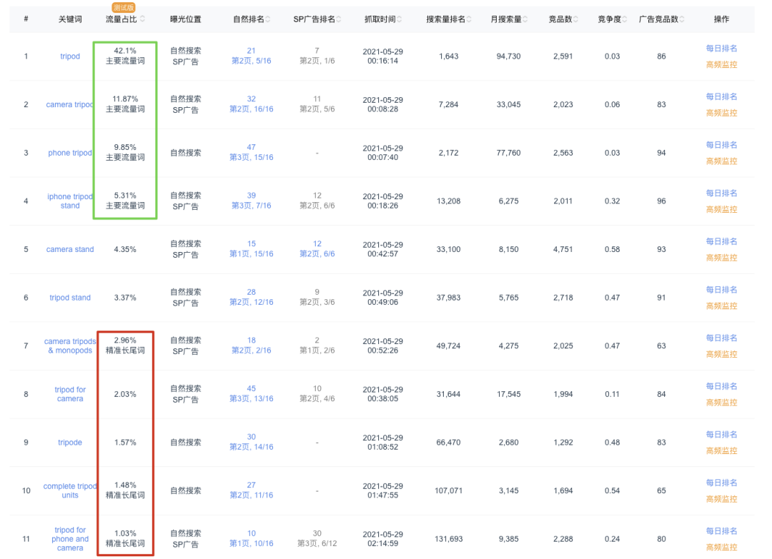The image size is (772, 559).
Task: Open 高频监控 for camera tripod
Action: pyautogui.click(x=722, y=113)
